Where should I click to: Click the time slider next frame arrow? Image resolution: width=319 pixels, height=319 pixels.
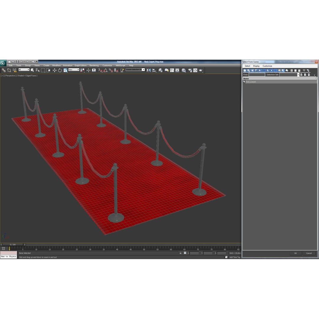pos(25,245)
